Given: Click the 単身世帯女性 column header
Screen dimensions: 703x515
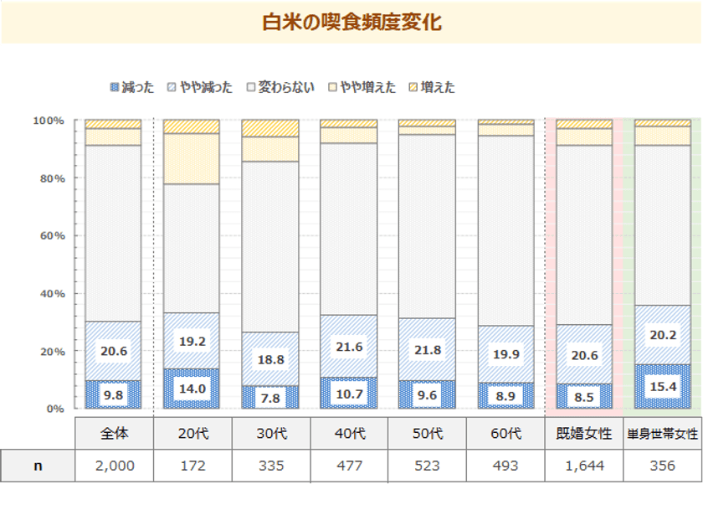Looking at the screenshot, I should pyautogui.click(x=663, y=433).
